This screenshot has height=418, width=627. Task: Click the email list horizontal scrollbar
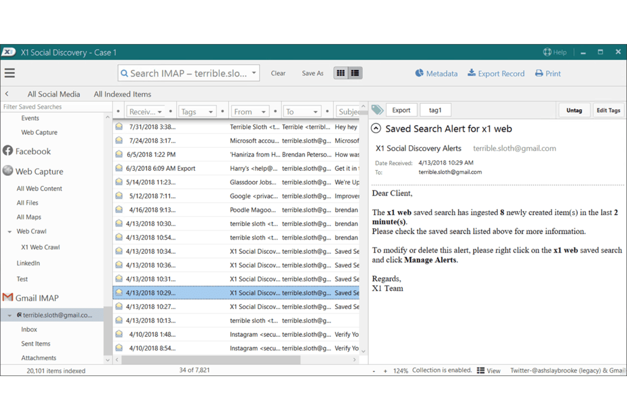[x=211, y=360]
